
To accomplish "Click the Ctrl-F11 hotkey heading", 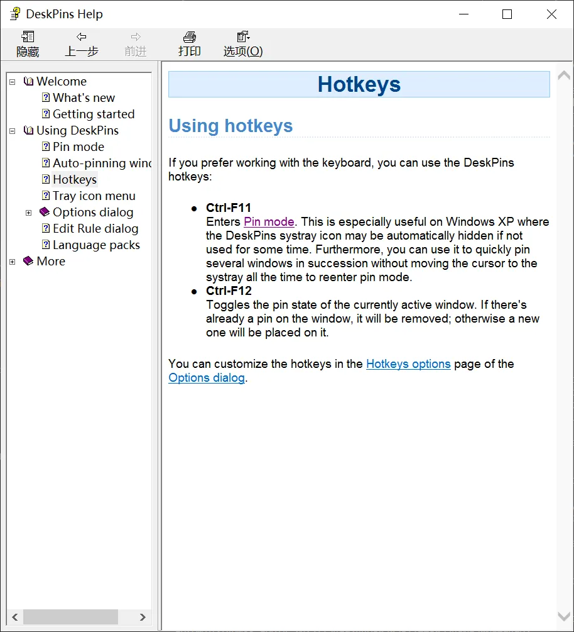I will pos(229,208).
